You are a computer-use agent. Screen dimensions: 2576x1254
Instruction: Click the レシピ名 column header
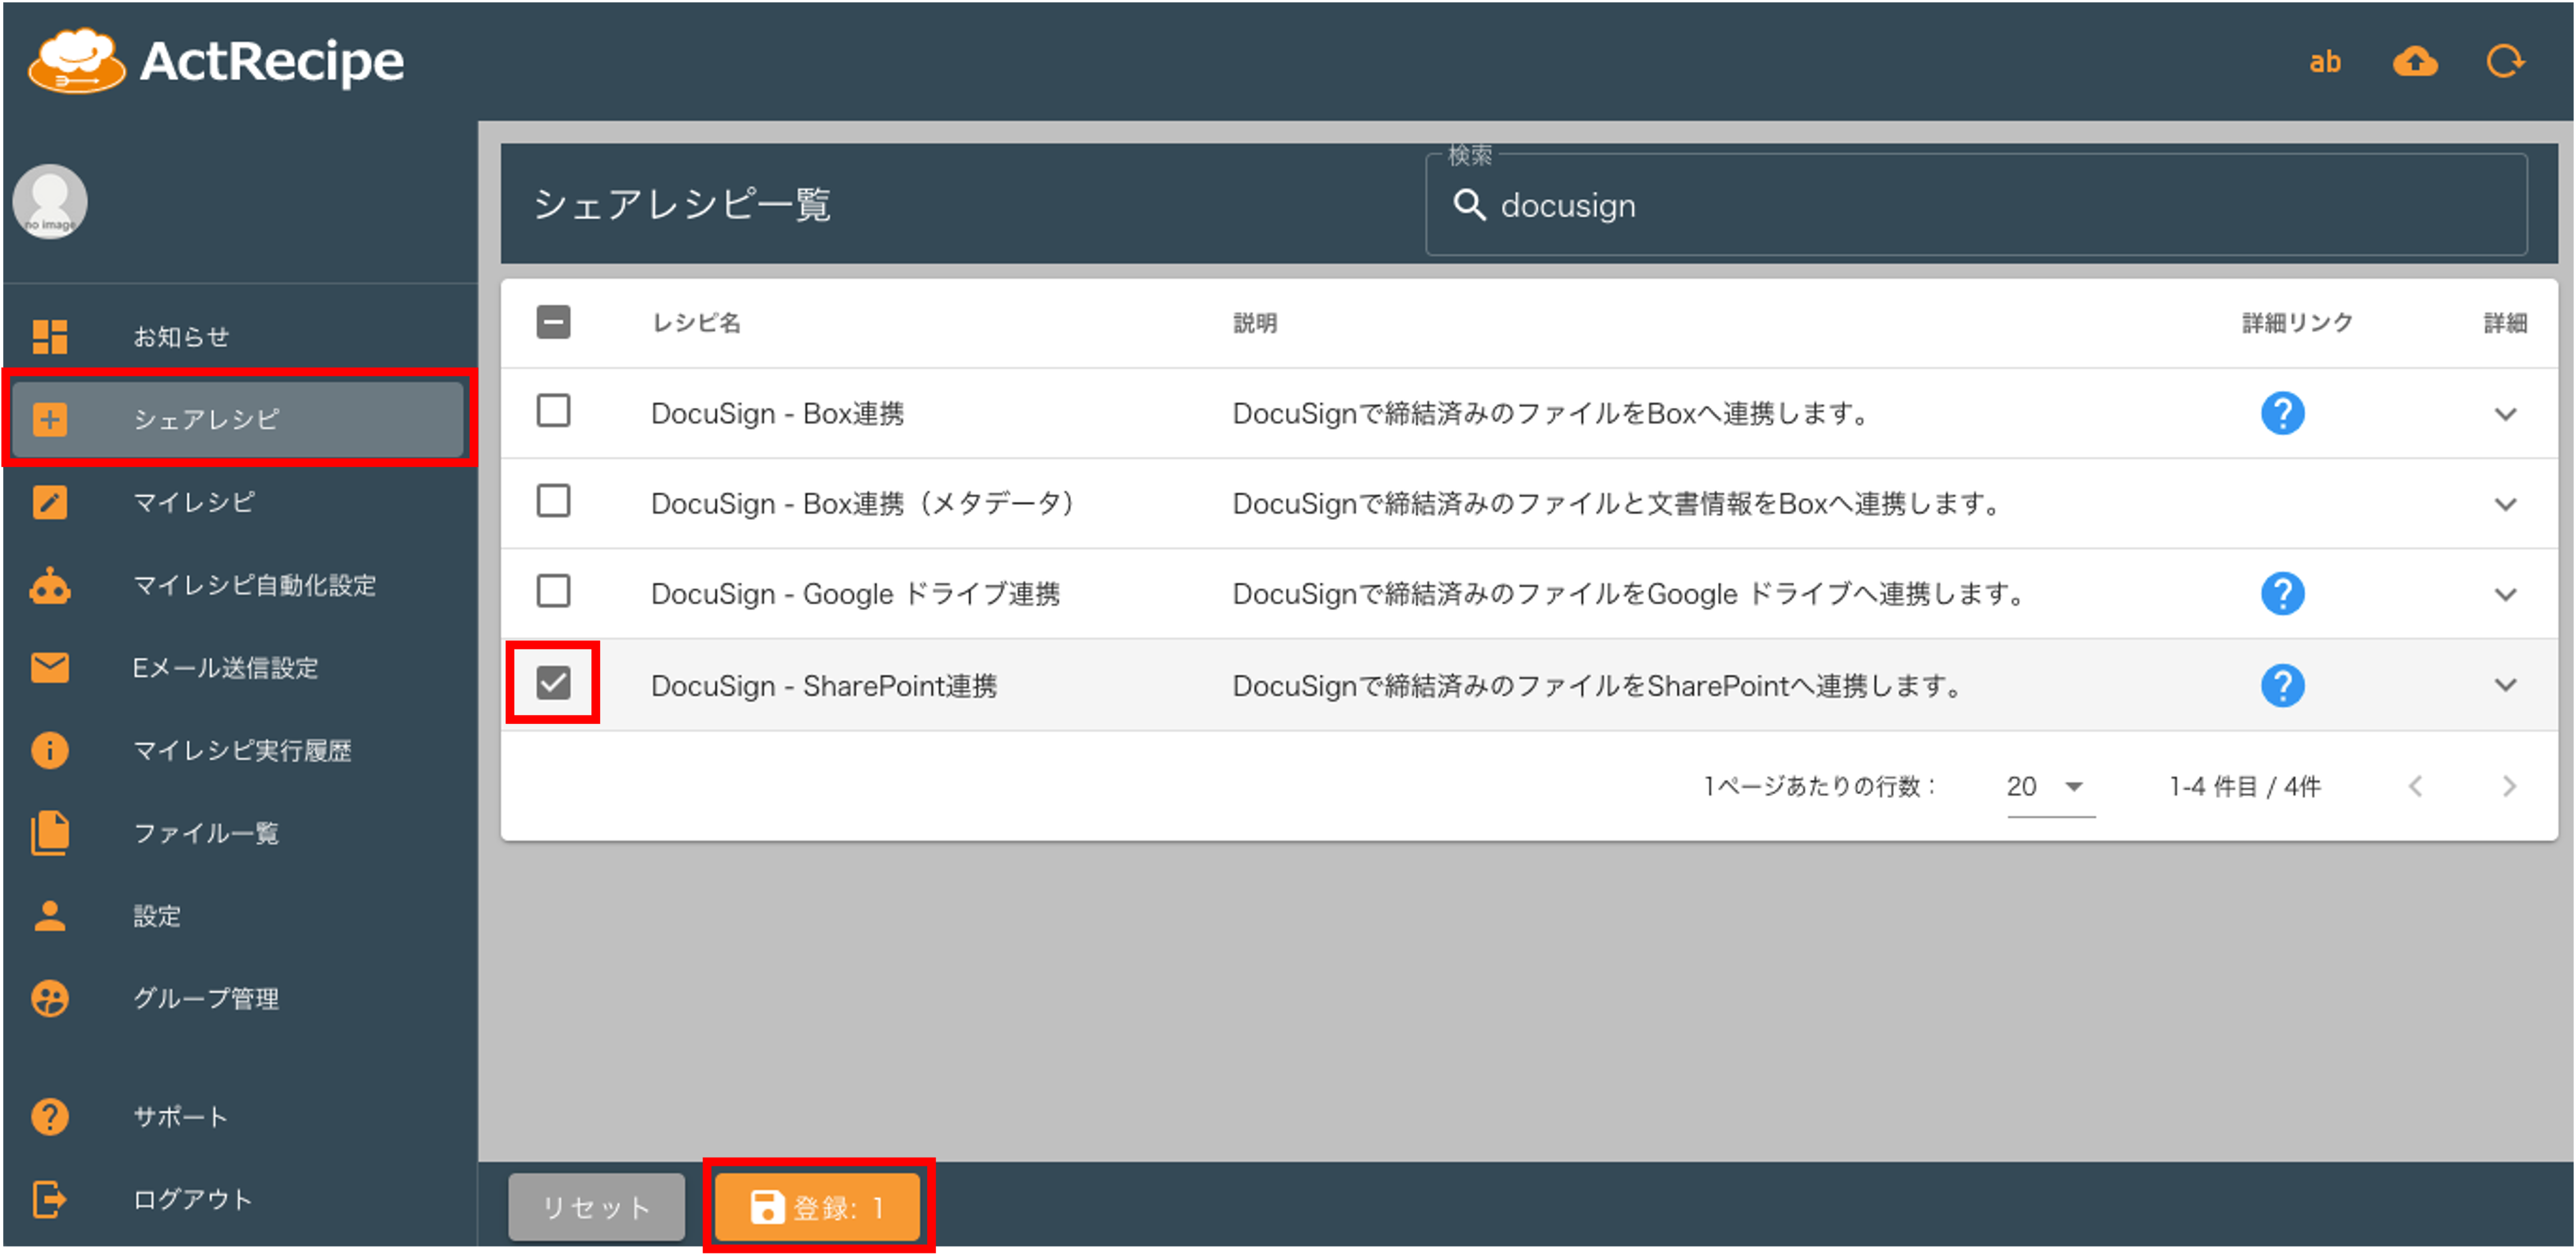[x=696, y=323]
